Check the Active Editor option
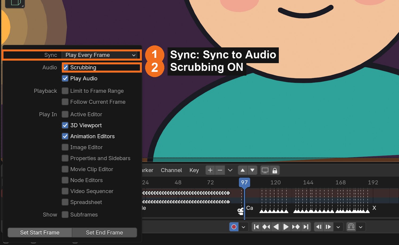Viewport: 399px width, 245px height. point(65,115)
